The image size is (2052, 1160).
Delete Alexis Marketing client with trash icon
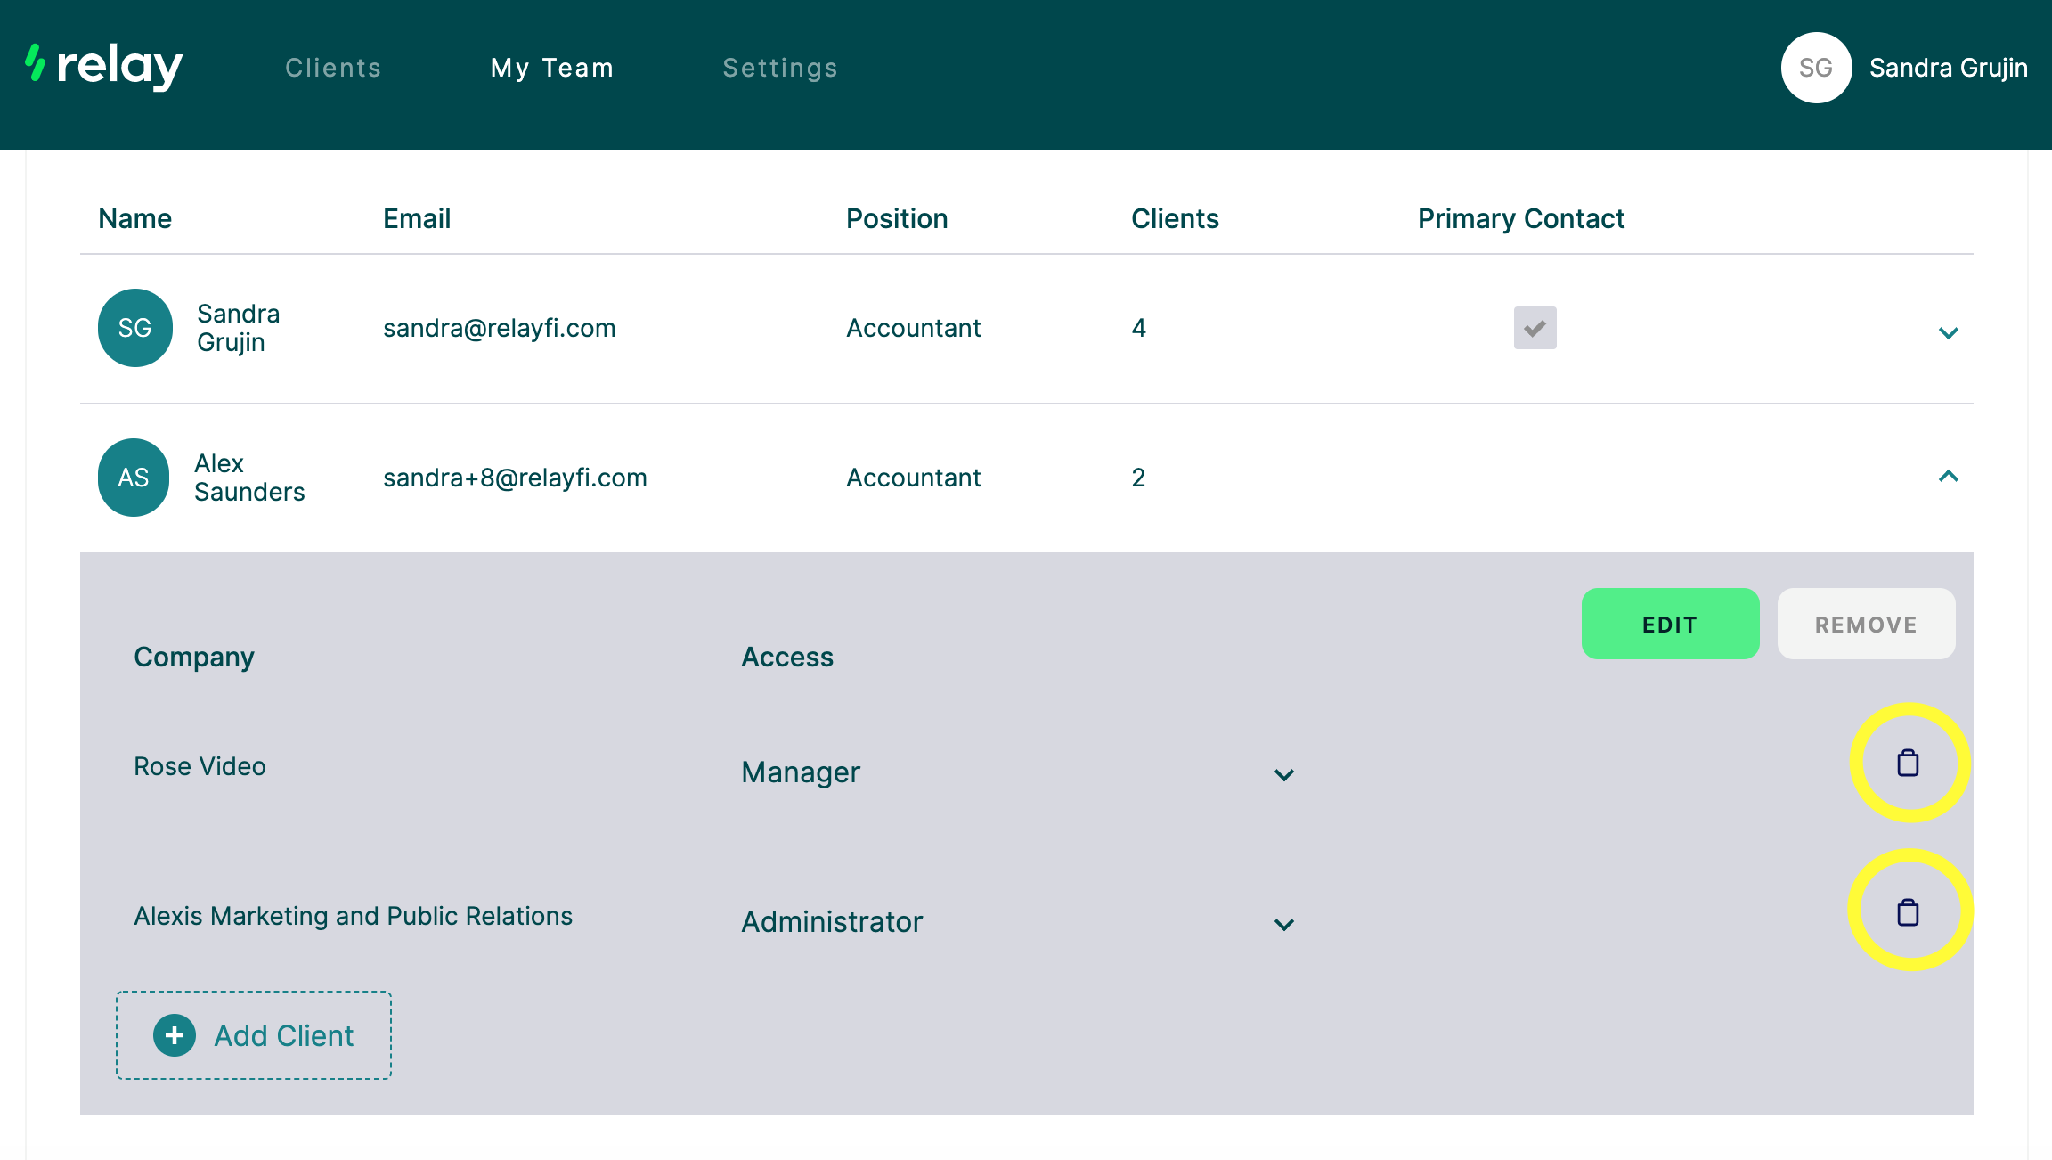[1908, 912]
